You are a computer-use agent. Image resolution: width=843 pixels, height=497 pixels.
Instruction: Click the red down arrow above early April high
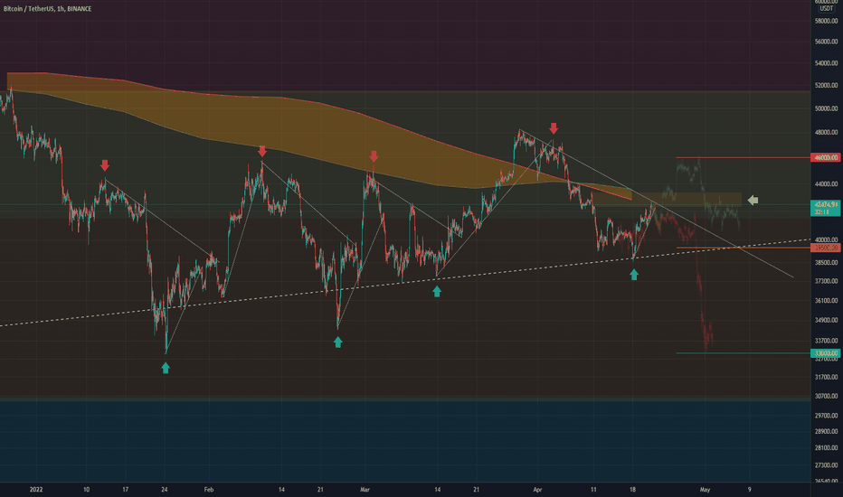554,128
